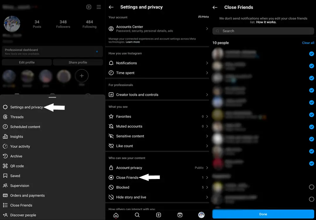Viewport: 316px width, 220px height.
Task: Focus the Close Friends Search field
Action: (263, 31)
